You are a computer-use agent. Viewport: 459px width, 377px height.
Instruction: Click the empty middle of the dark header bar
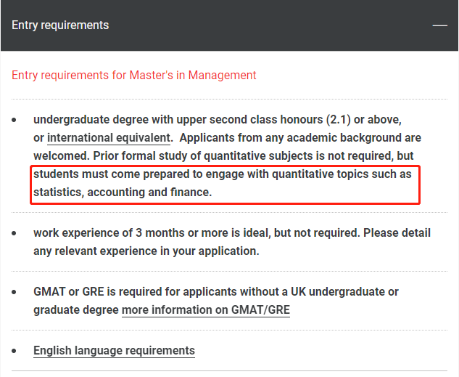pyautogui.click(x=269, y=25)
